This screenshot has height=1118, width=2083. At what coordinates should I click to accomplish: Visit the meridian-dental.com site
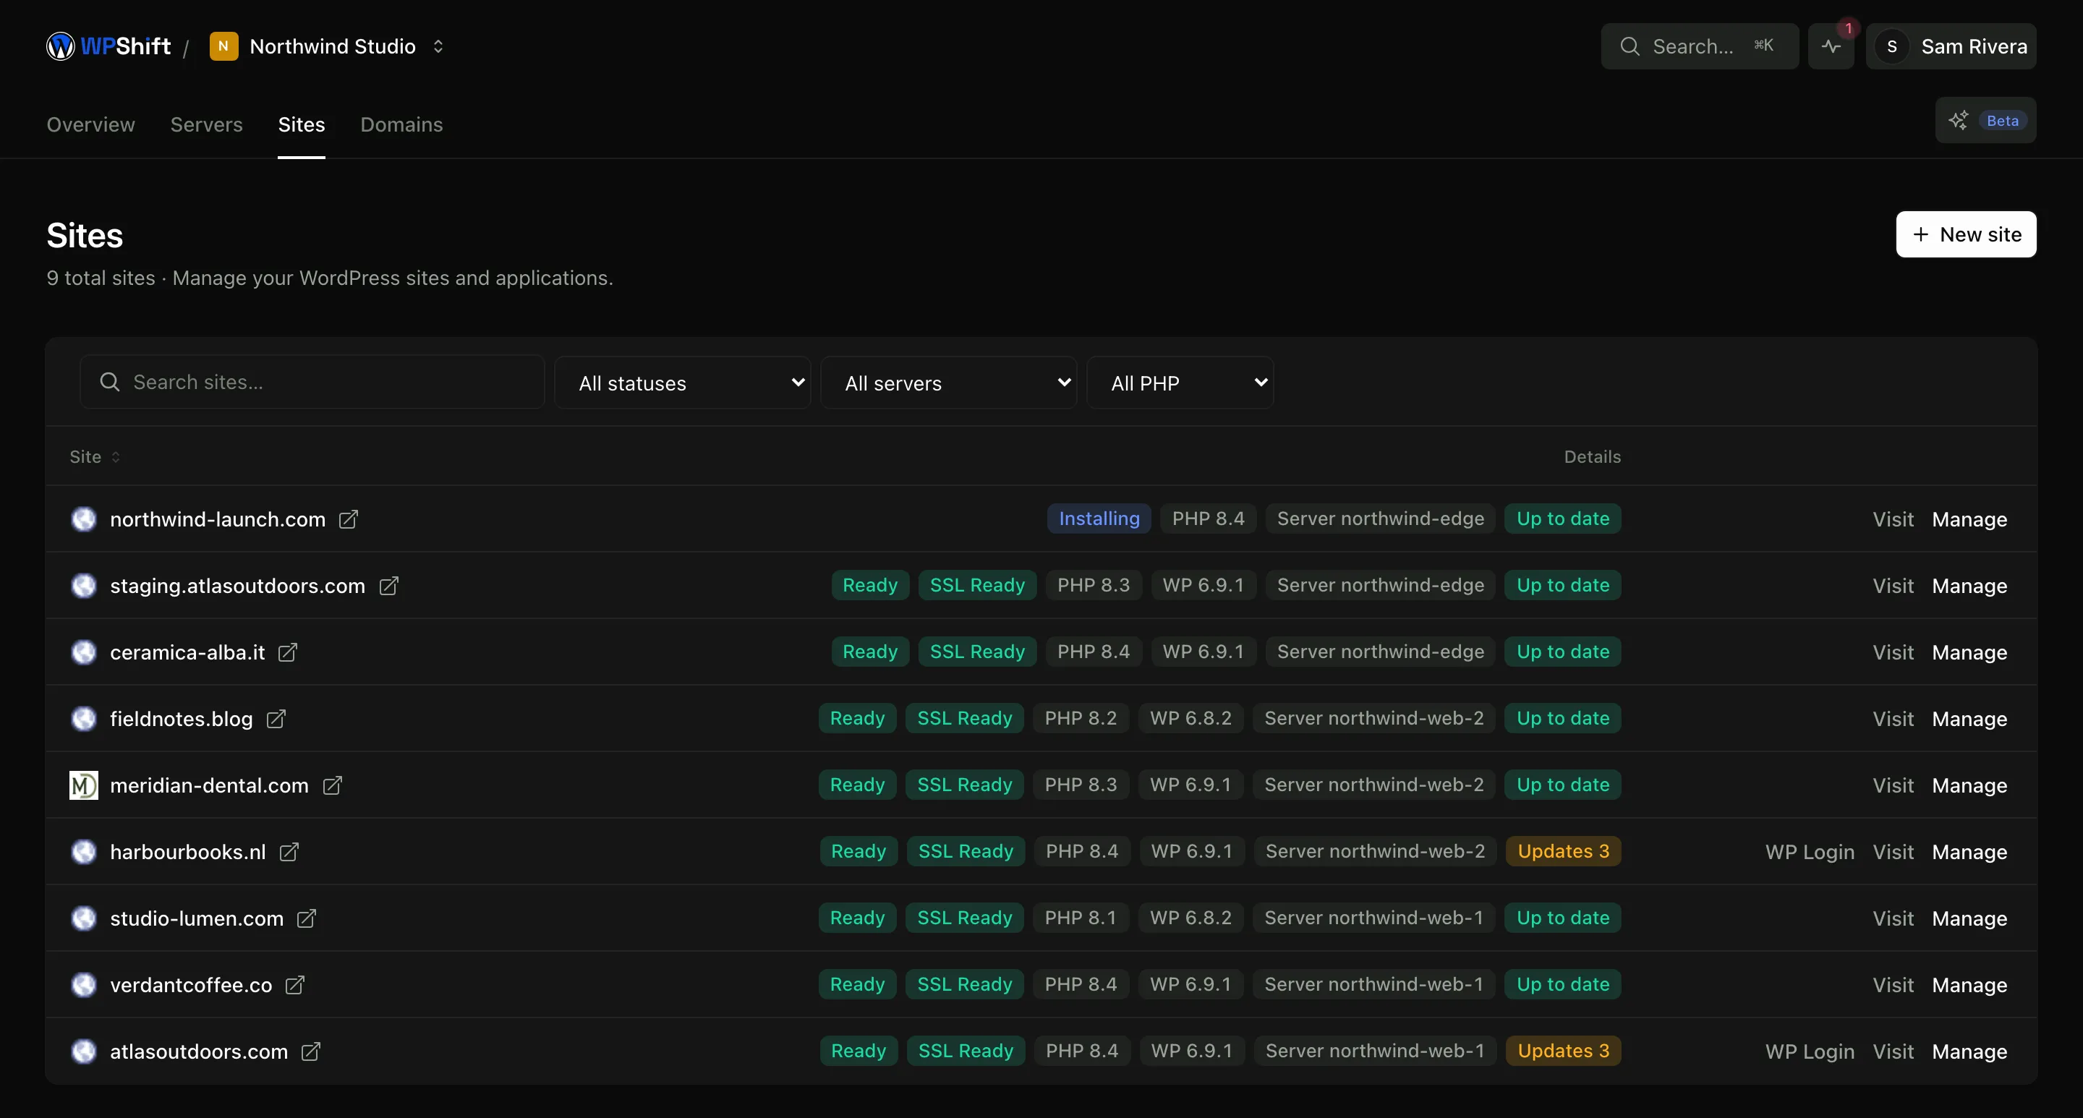click(x=1893, y=785)
